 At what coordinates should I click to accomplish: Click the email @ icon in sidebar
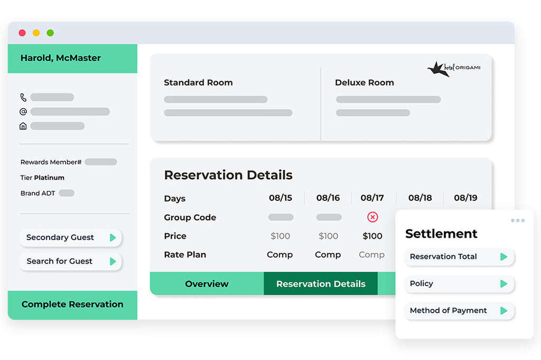tap(23, 112)
